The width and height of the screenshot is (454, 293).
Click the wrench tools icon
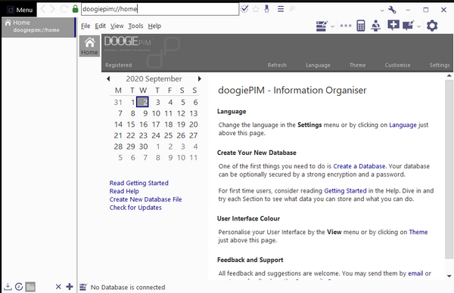[x=392, y=10]
